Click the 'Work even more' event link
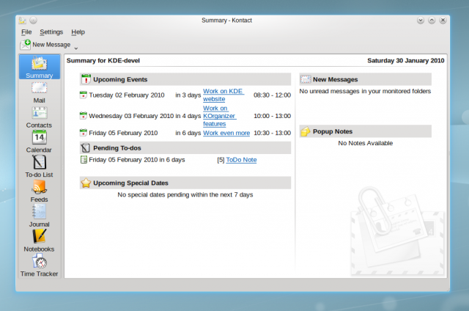 pyautogui.click(x=226, y=133)
